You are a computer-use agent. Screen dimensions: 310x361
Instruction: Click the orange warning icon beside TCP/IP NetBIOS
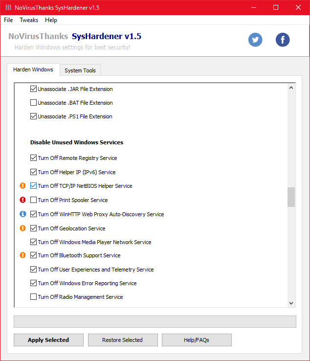[x=22, y=186]
